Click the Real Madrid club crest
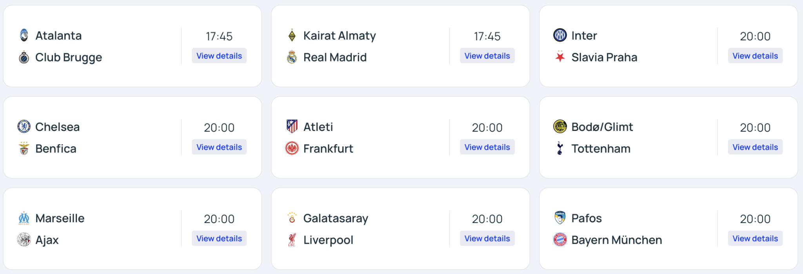 [292, 57]
